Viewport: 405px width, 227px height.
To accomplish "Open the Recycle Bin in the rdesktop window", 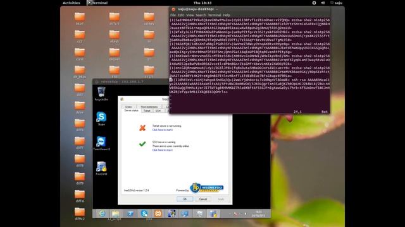I will pos(101,93).
